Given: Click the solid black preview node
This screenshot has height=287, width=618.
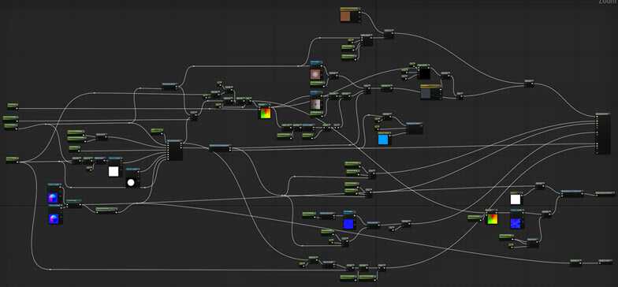Looking at the screenshot, I should (x=424, y=73).
